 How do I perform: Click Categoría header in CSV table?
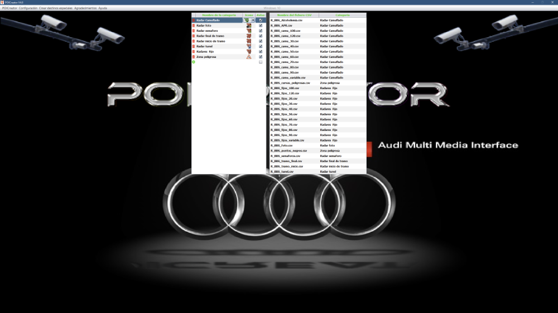(343, 15)
